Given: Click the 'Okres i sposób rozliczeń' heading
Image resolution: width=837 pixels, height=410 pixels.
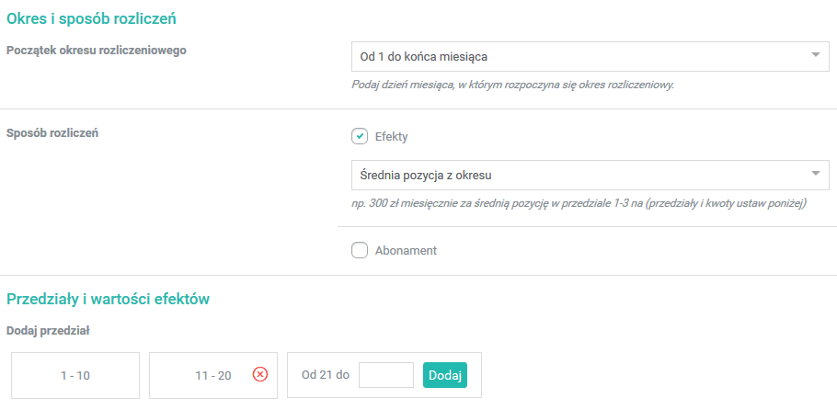Looking at the screenshot, I should [92, 17].
